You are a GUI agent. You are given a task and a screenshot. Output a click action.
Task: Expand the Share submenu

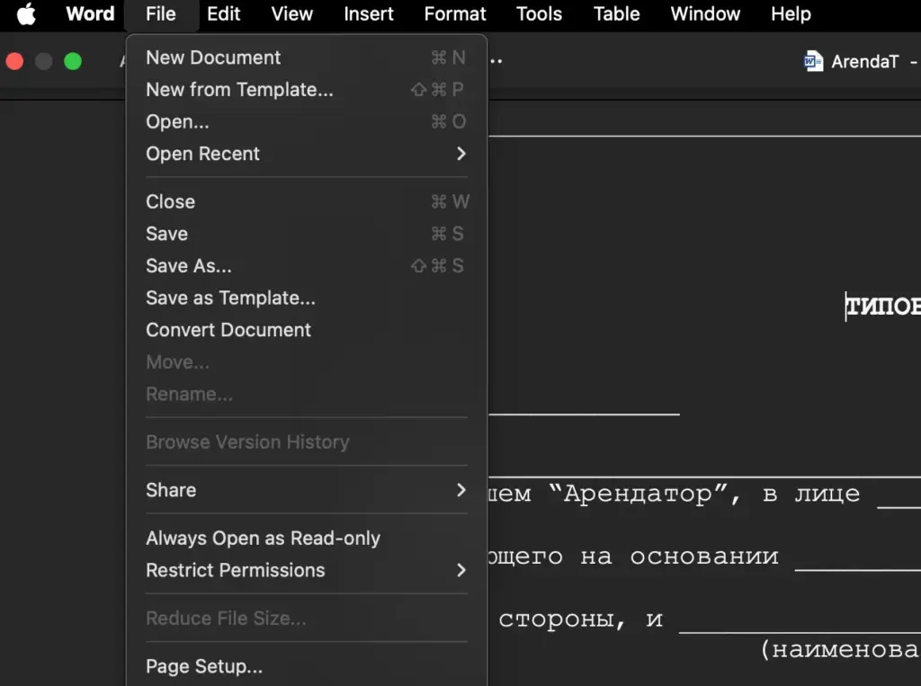point(307,490)
